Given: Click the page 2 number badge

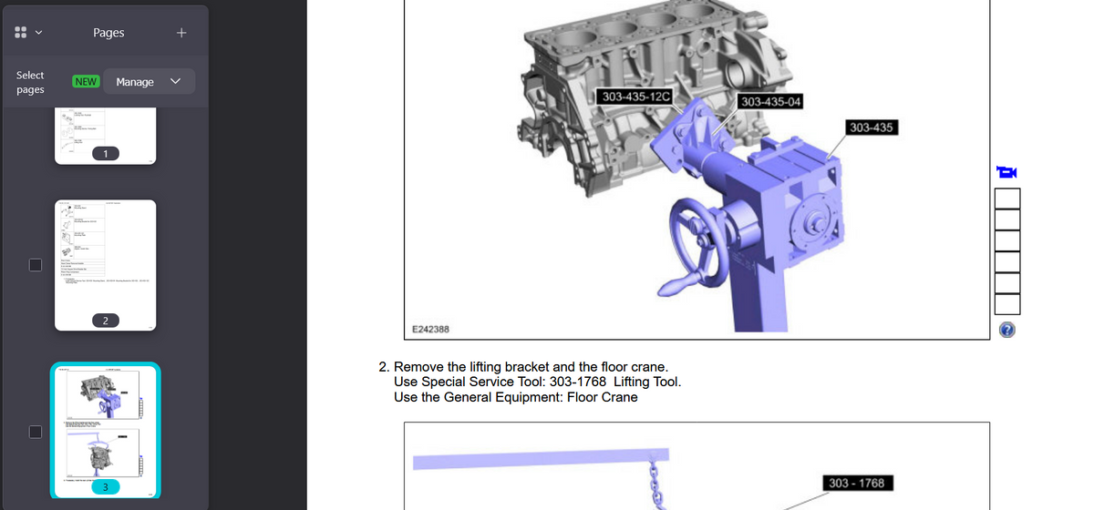Looking at the screenshot, I should click(106, 321).
